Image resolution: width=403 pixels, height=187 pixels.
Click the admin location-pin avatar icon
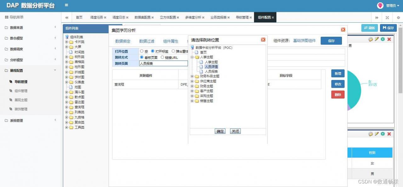click(x=380, y=5)
